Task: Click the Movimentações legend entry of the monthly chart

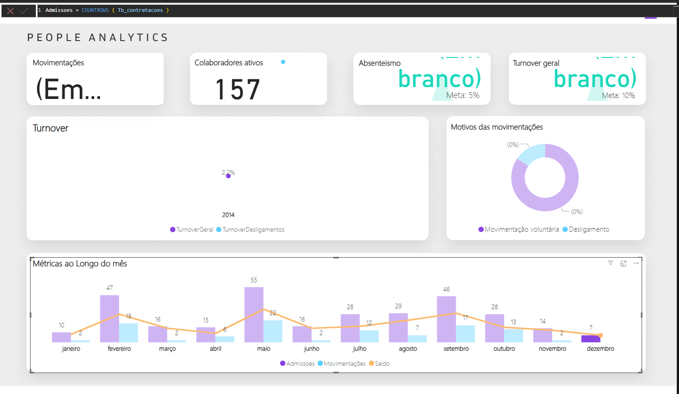Action: (x=342, y=363)
